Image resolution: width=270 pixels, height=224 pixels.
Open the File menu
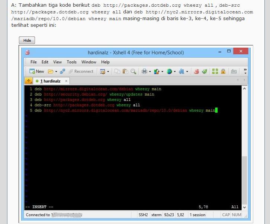click(33, 62)
